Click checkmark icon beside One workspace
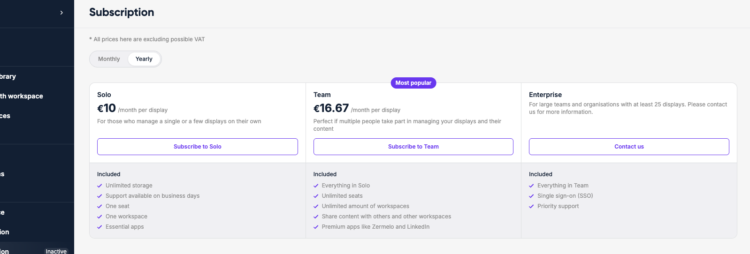750x254 pixels. tap(99, 217)
